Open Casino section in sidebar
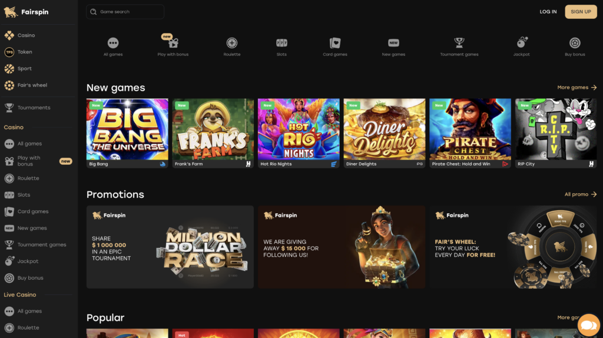Viewport: 603px width, 338px height. pyautogui.click(x=19, y=35)
